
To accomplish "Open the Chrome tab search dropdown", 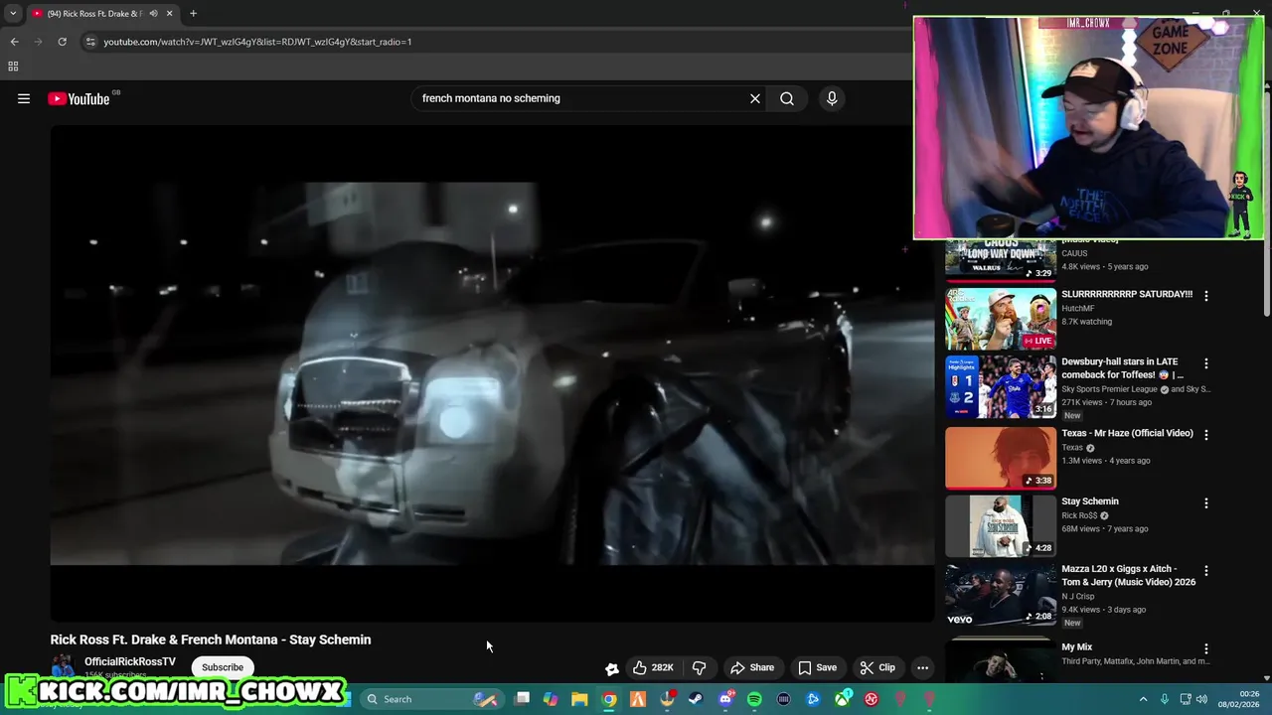I will pos(13,14).
